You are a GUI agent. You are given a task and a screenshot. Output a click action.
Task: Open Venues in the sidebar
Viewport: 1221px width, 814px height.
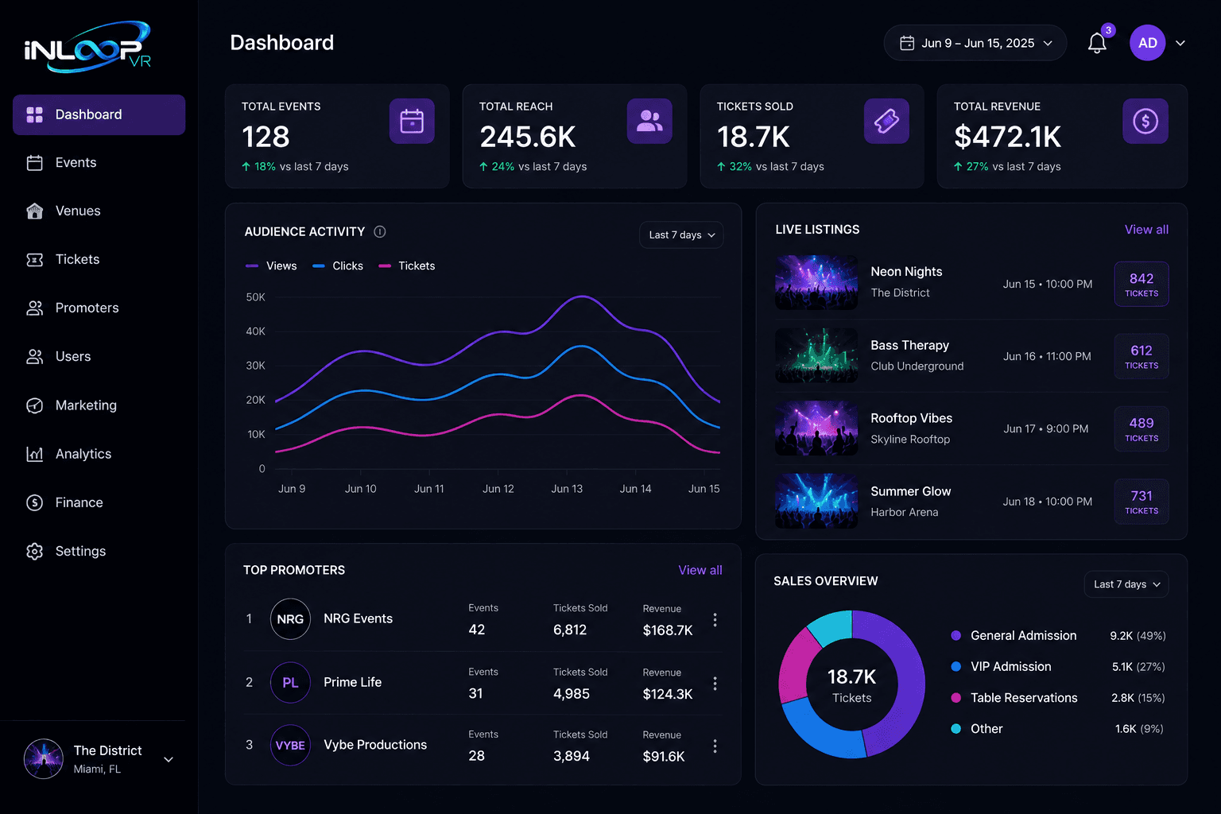click(x=99, y=211)
